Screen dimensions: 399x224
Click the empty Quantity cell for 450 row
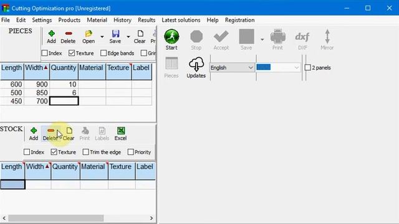pyautogui.click(x=64, y=101)
